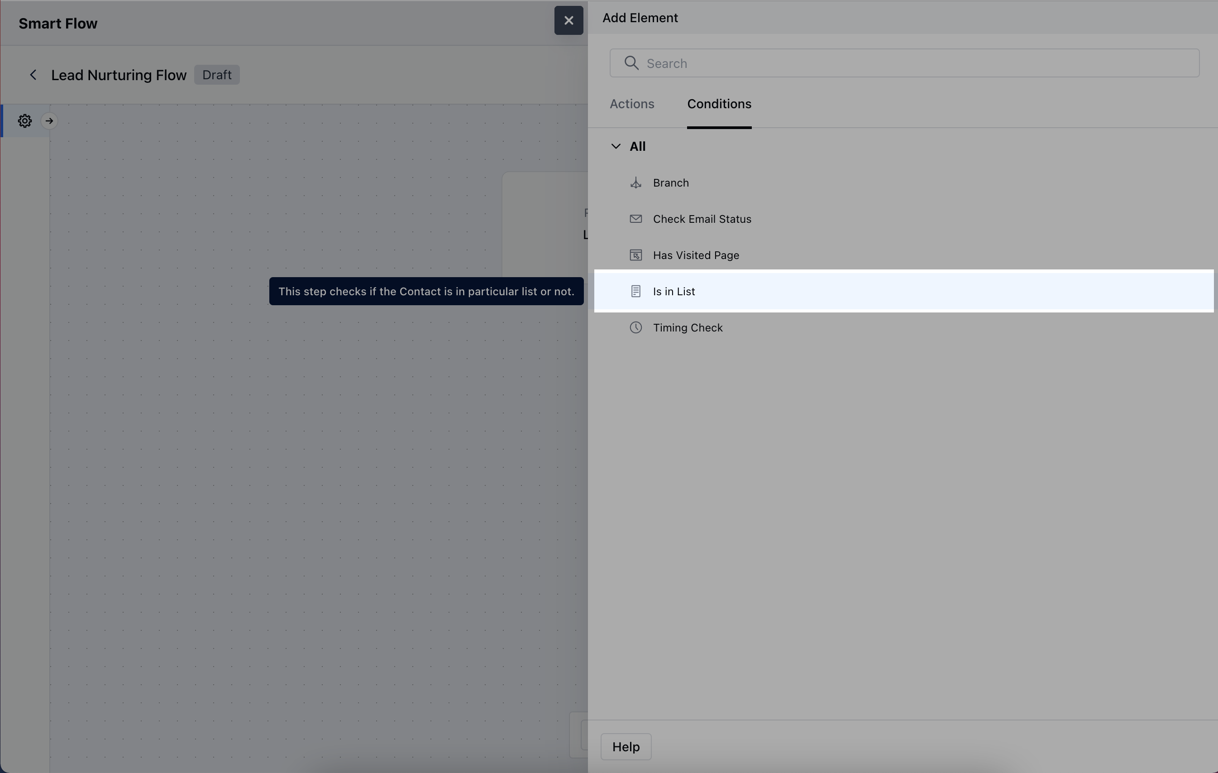Select Has Visited Page condition
This screenshot has height=773, width=1218.
point(696,255)
